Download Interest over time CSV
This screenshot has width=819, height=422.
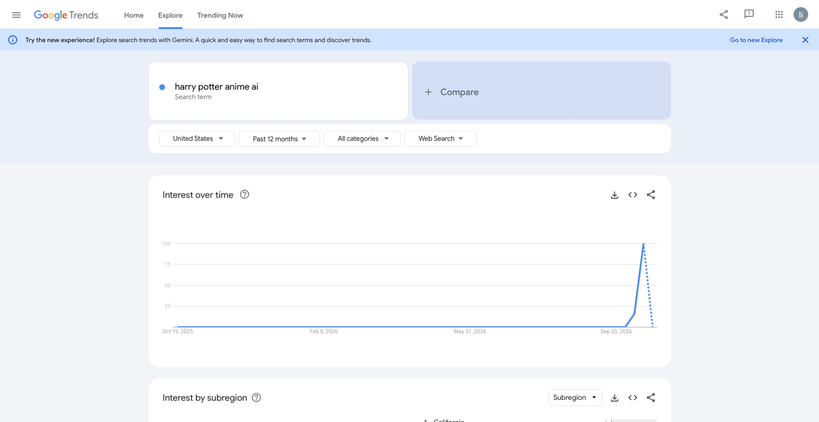[614, 195]
